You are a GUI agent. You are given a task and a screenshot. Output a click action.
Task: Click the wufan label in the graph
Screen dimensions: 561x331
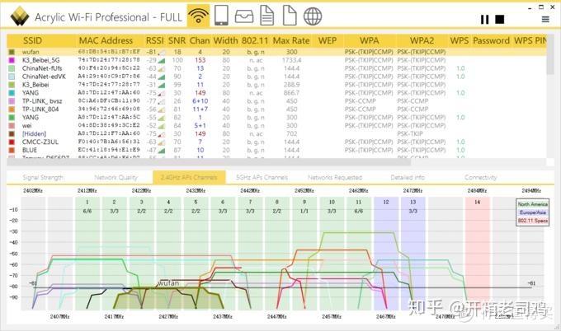tap(168, 283)
